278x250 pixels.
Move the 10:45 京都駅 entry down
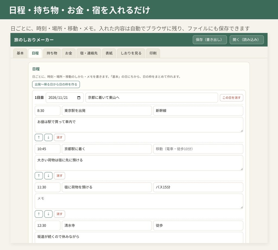[x=48, y=176]
